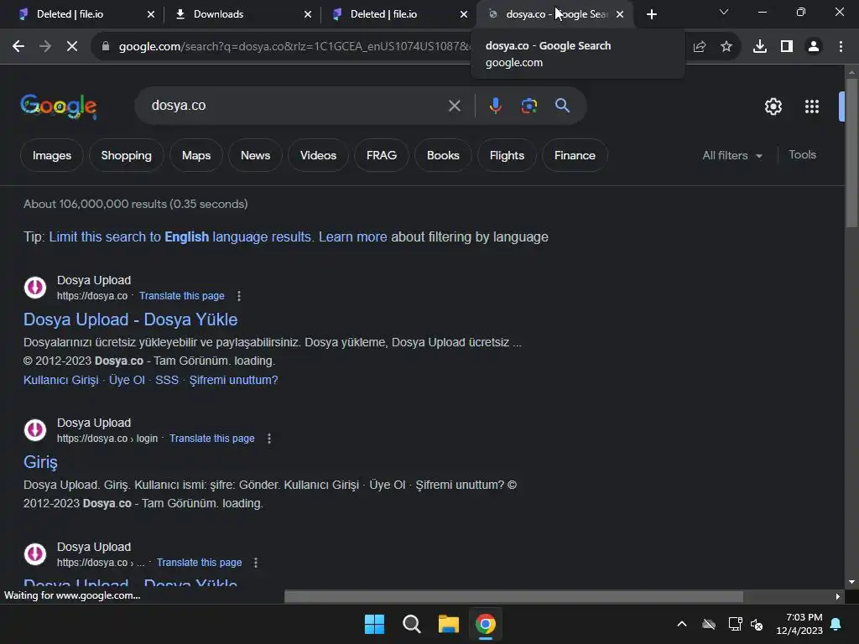Open more options for first Dosya Upload result
859x644 pixels.
[x=239, y=296]
